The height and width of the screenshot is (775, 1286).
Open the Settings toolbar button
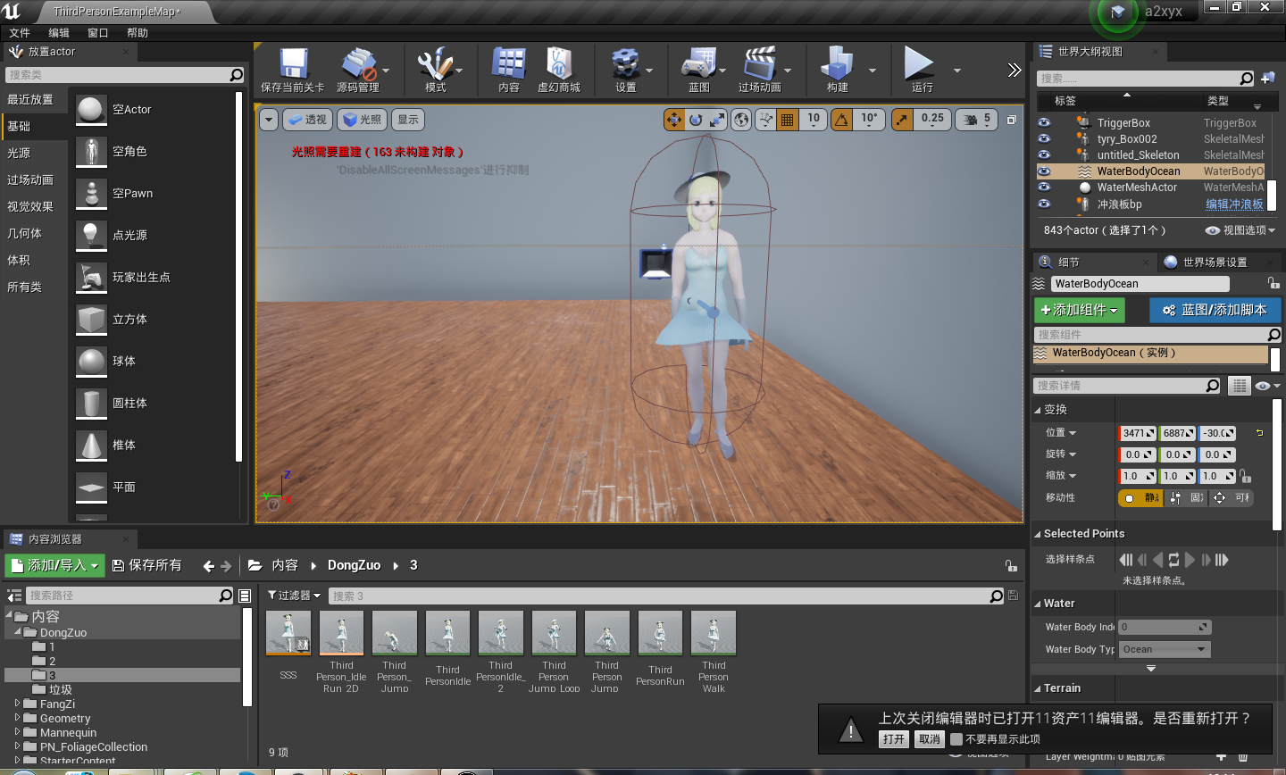(625, 71)
